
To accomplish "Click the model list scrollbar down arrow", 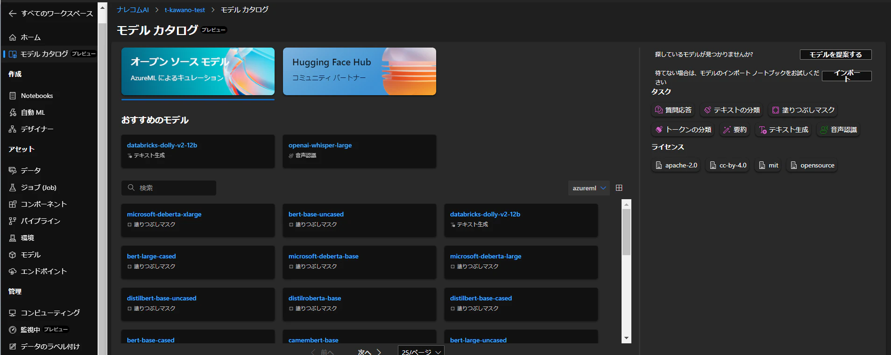I will 627,338.
